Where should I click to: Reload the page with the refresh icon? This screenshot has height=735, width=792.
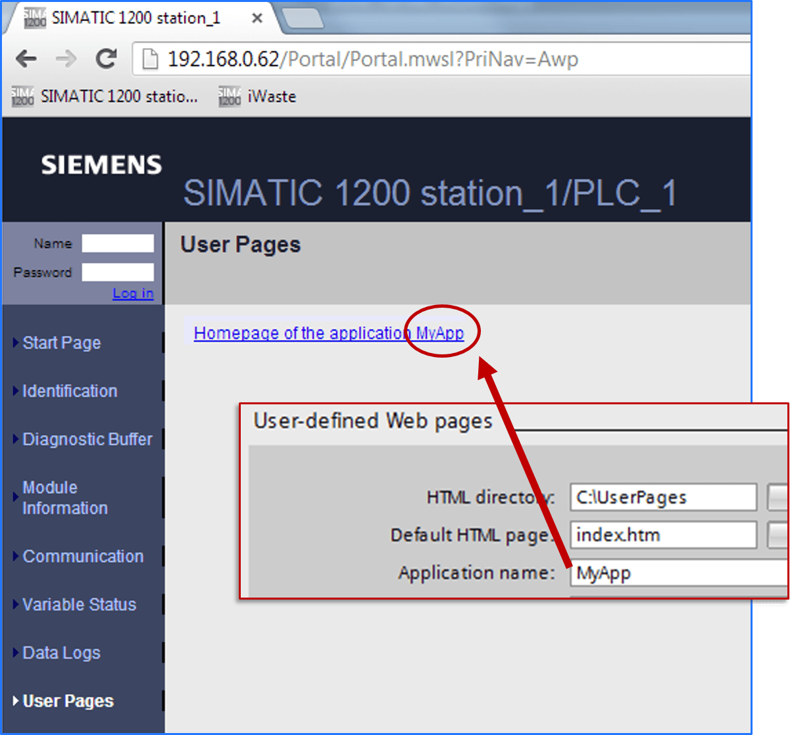(106, 59)
